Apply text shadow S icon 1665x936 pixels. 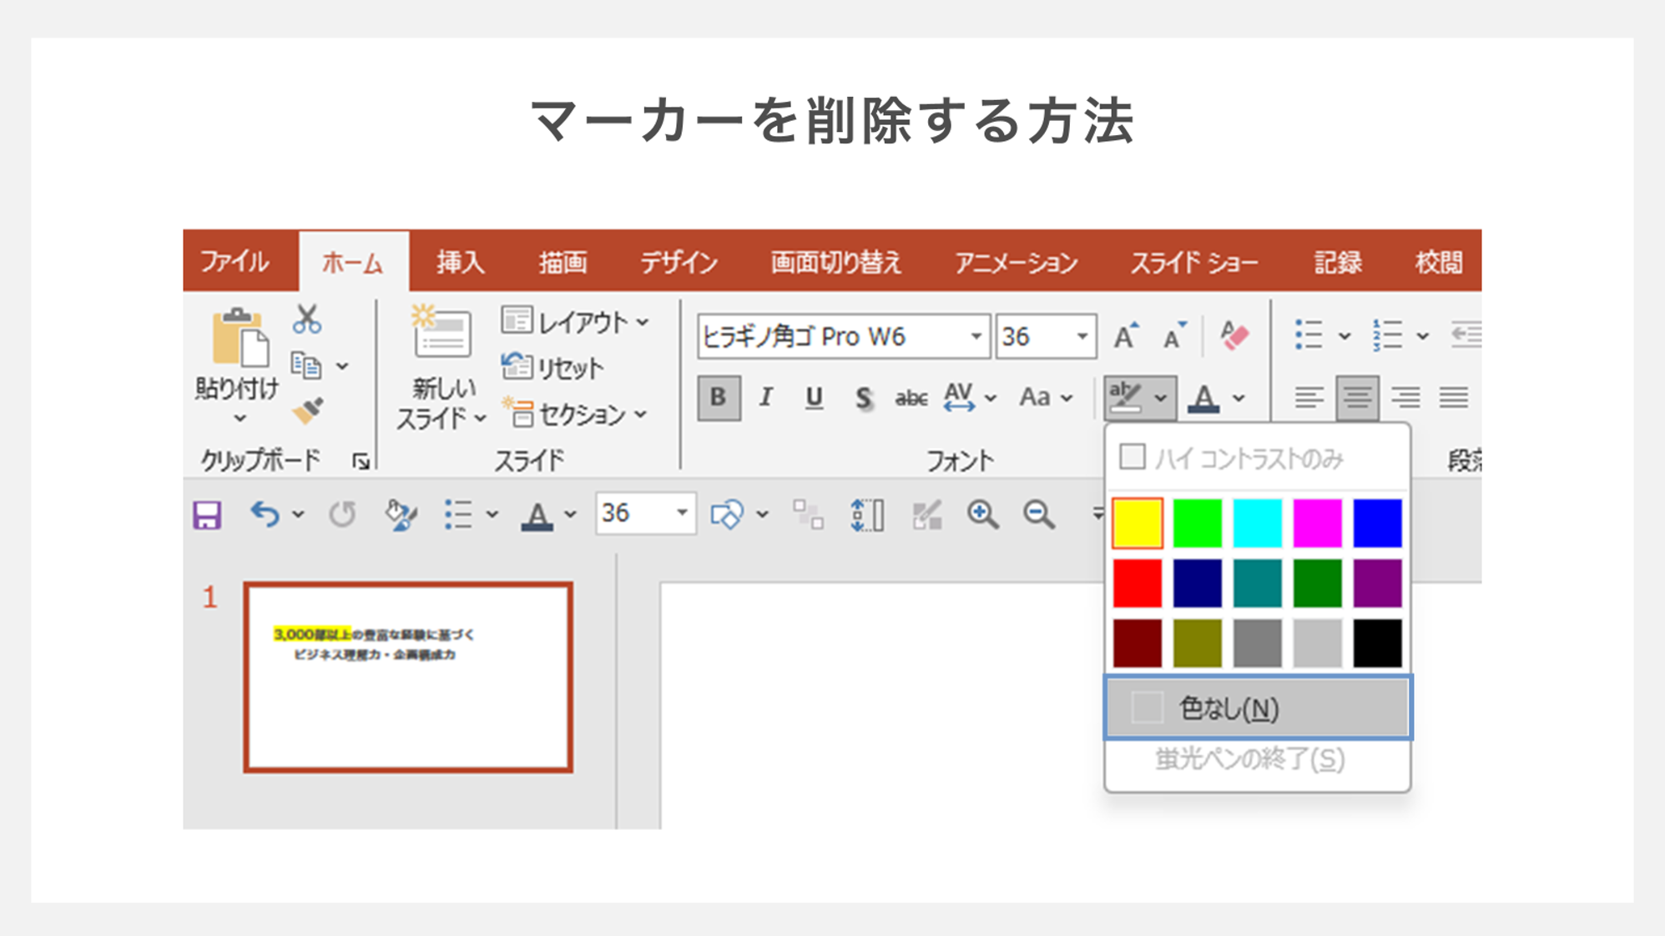click(863, 398)
